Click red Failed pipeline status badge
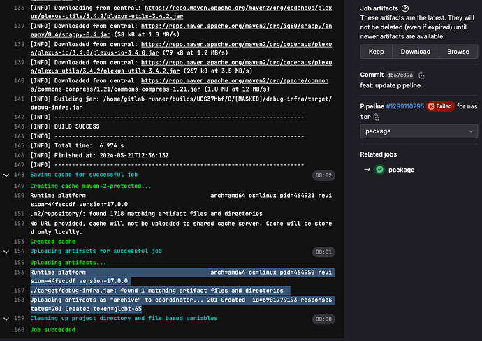The image size is (482, 341). point(440,106)
